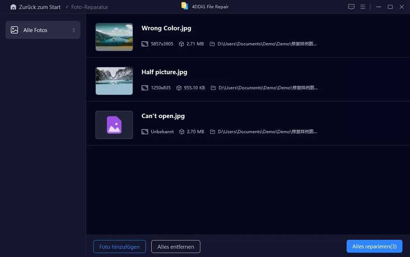Click the folder icon for Wrong Color.jpg path
Image resolution: width=410 pixels, height=257 pixels.
[x=212, y=44]
